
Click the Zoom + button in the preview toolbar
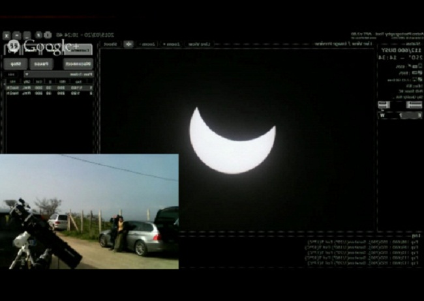(171, 44)
